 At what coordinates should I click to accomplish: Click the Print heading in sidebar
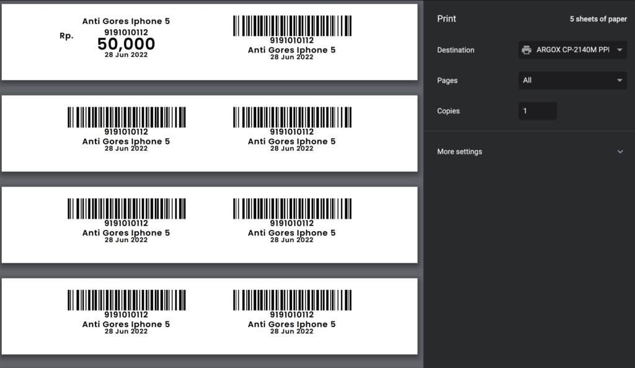[x=446, y=19]
